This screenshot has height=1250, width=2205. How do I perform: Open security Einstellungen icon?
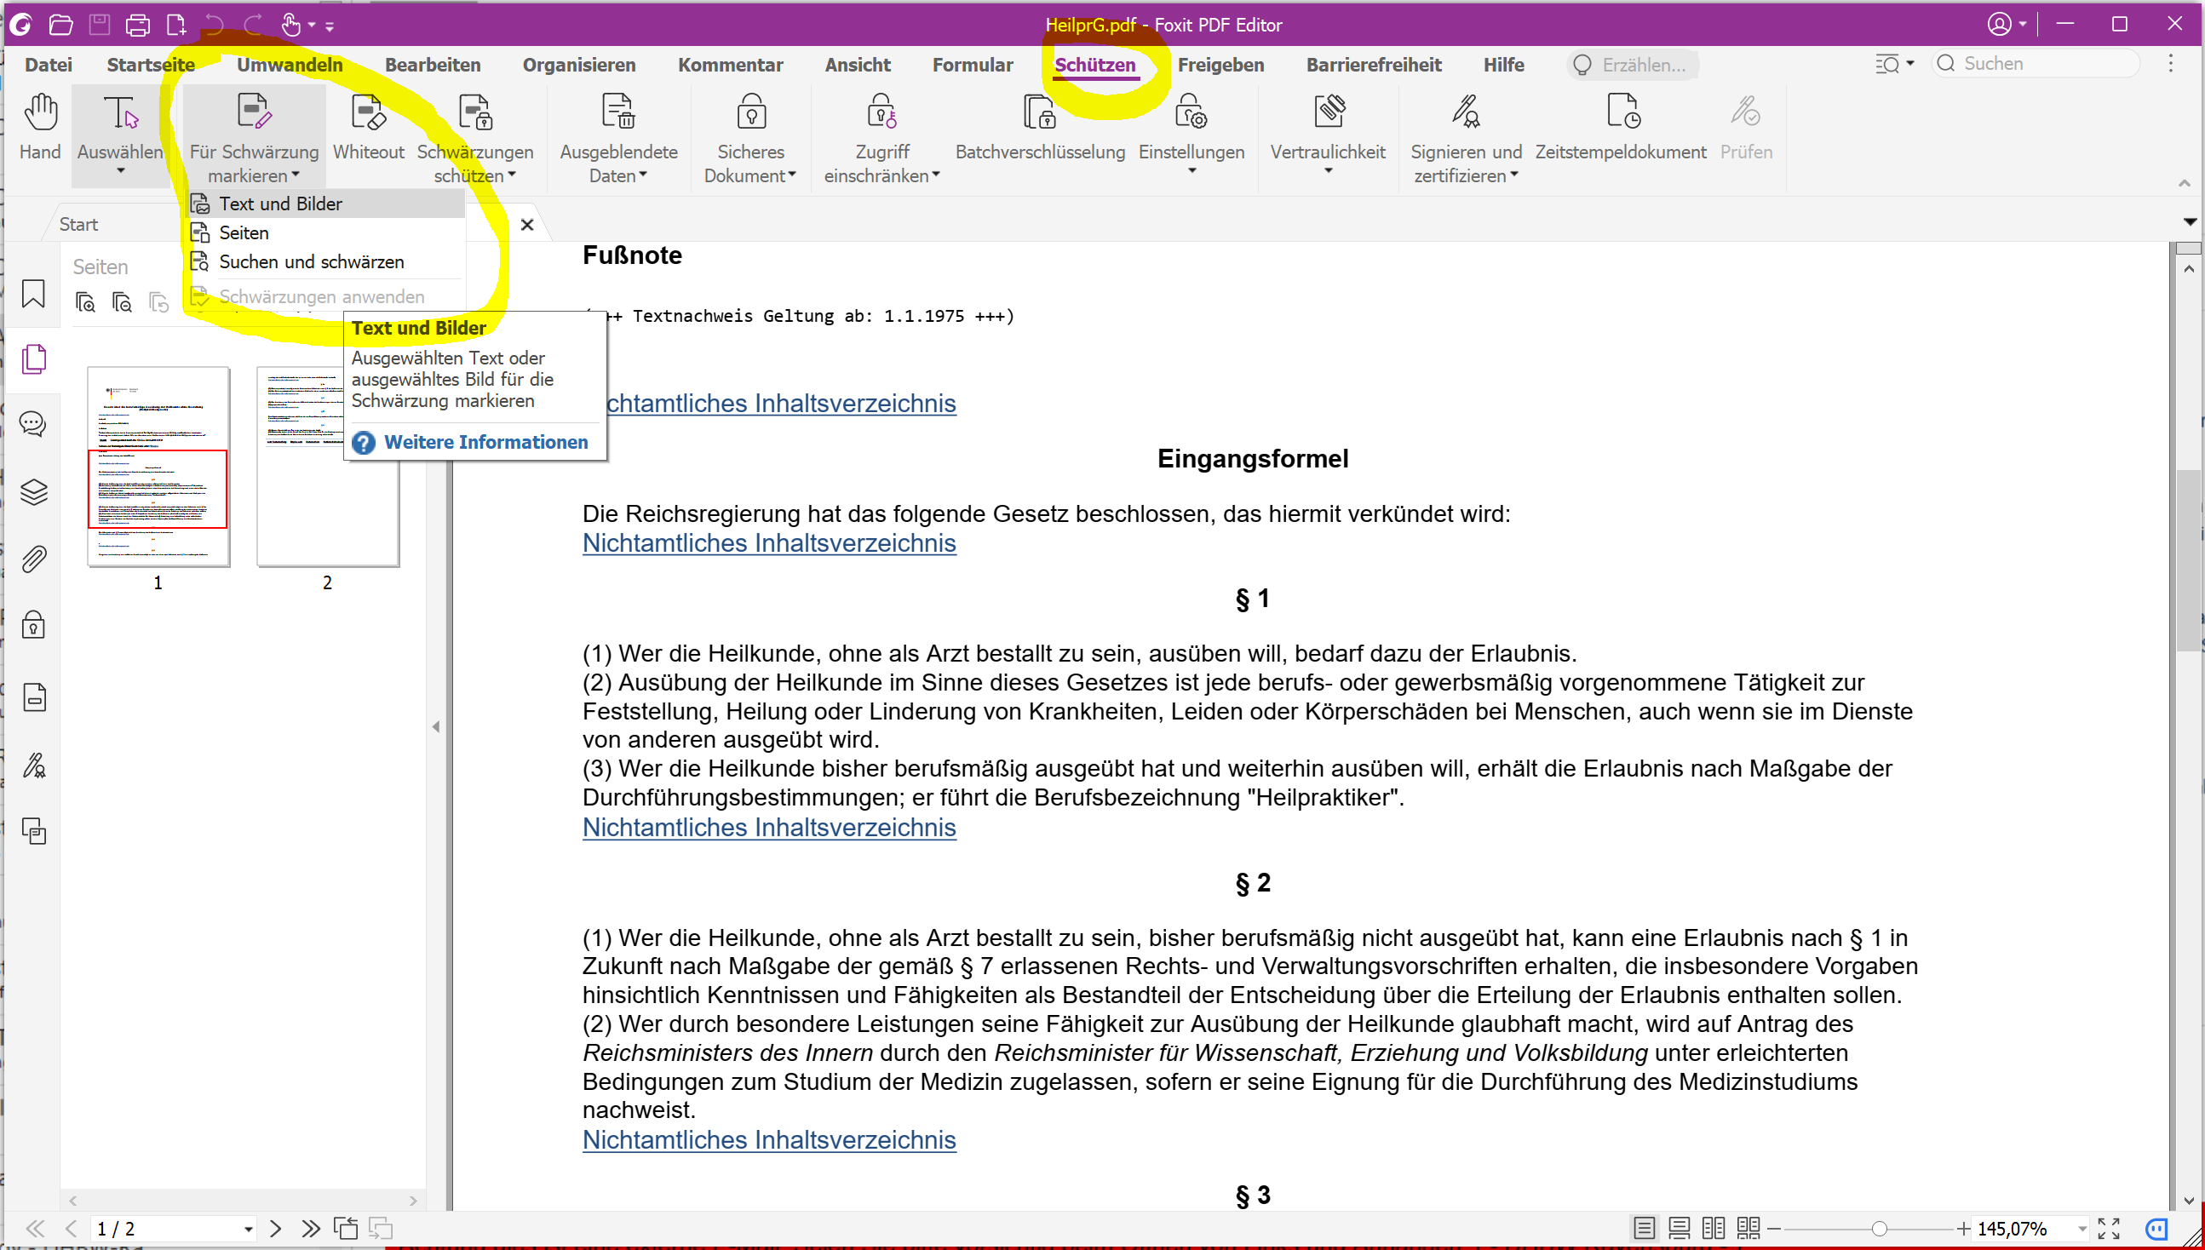tap(1191, 113)
